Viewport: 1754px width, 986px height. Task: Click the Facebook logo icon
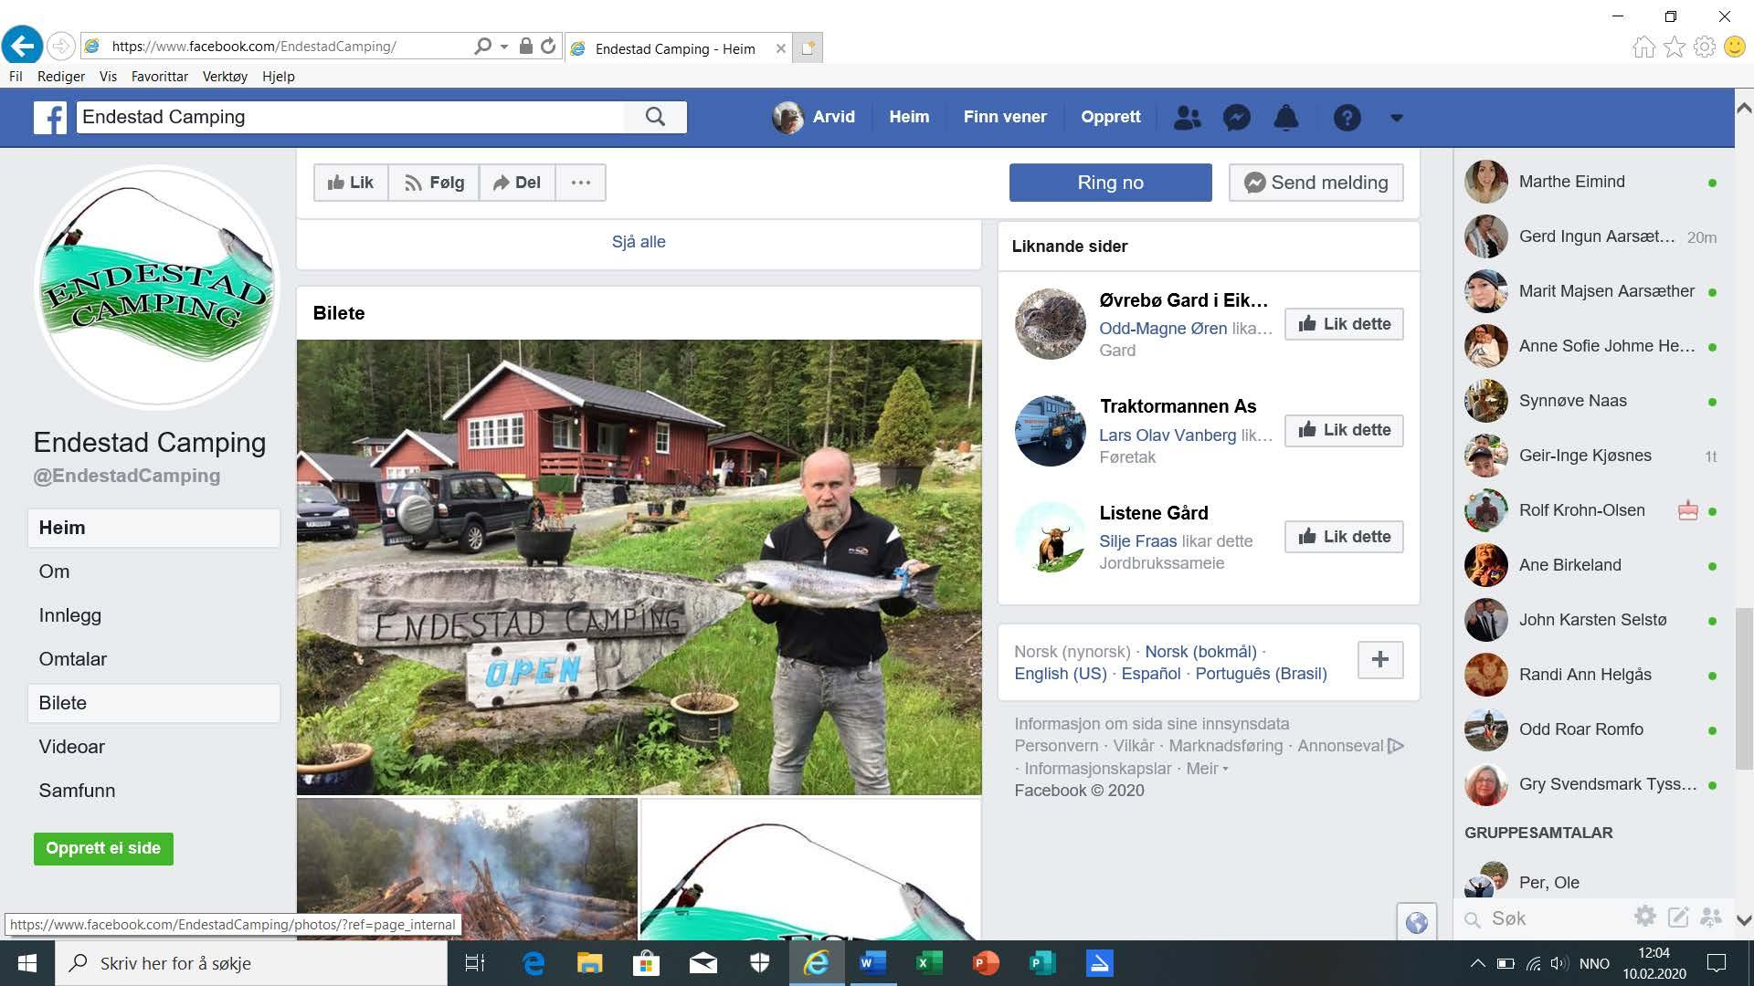tap(50, 118)
